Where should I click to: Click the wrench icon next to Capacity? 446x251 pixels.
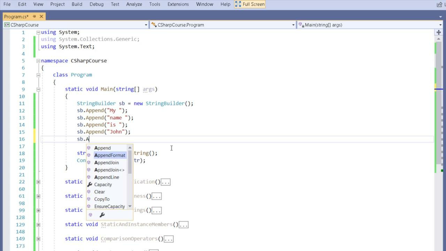(x=89, y=184)
